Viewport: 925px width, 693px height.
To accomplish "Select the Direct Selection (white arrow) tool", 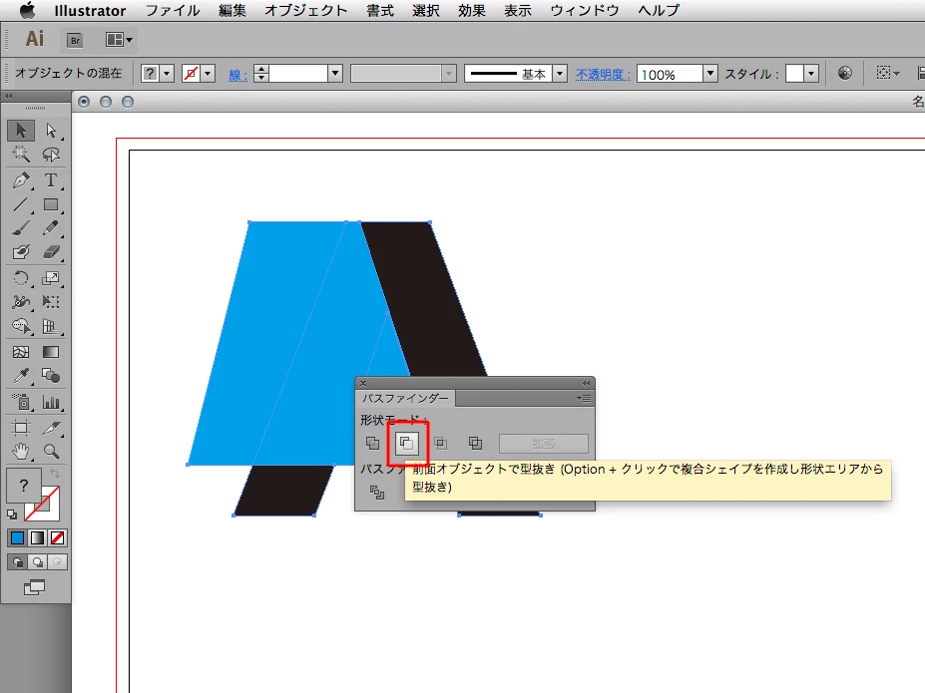I will pos(51,131).
